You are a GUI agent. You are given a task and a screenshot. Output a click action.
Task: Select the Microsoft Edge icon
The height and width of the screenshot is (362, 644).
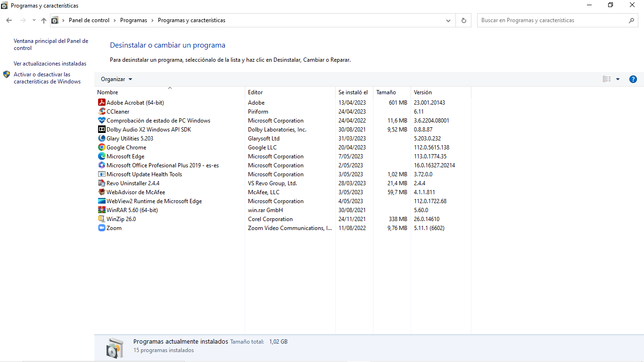(101, 156)
